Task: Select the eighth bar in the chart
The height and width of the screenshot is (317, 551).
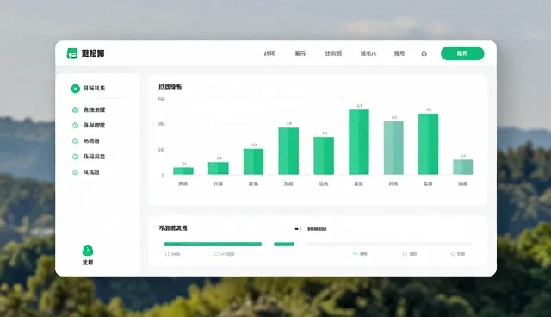Action: click(429, 144)
